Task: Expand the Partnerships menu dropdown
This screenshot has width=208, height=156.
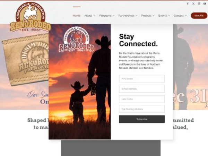Action: (x=128, y=16)
